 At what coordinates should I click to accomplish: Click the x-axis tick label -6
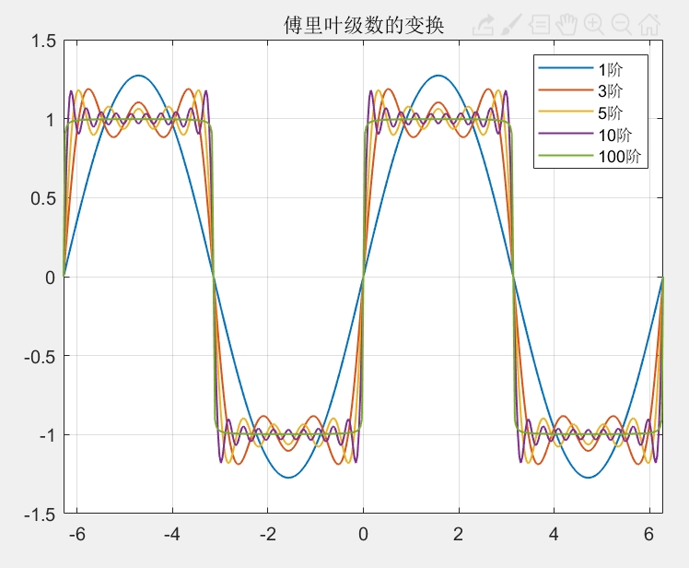click(77, 534)
